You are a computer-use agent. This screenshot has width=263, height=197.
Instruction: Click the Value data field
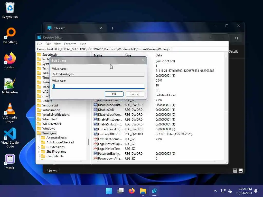(x=98, y=86)
